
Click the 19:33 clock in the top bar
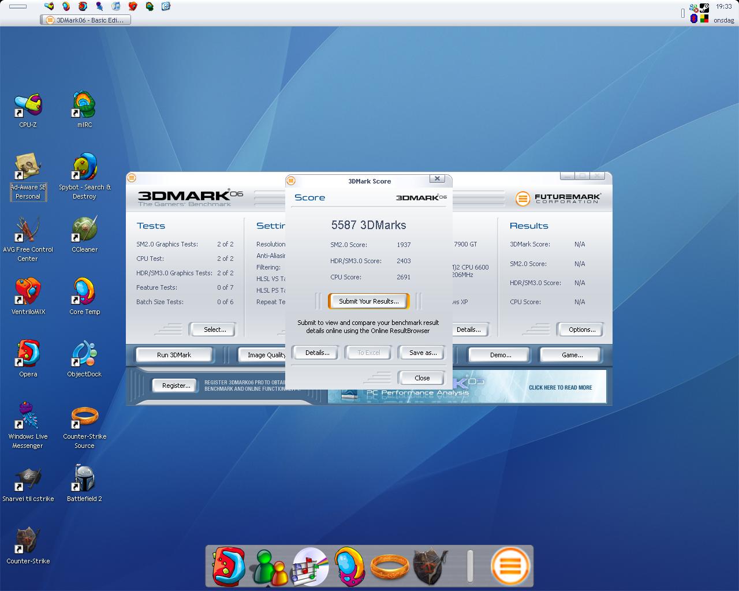[723, 7]
